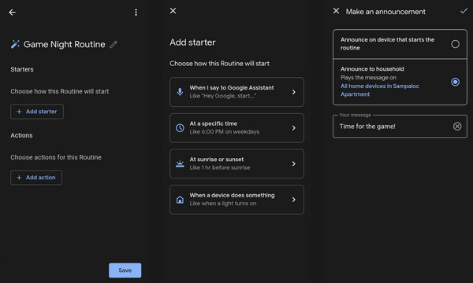Screen dimensions: 473x283
Task: Select Announce on device that starts routine radio
Action: point(455,44)
